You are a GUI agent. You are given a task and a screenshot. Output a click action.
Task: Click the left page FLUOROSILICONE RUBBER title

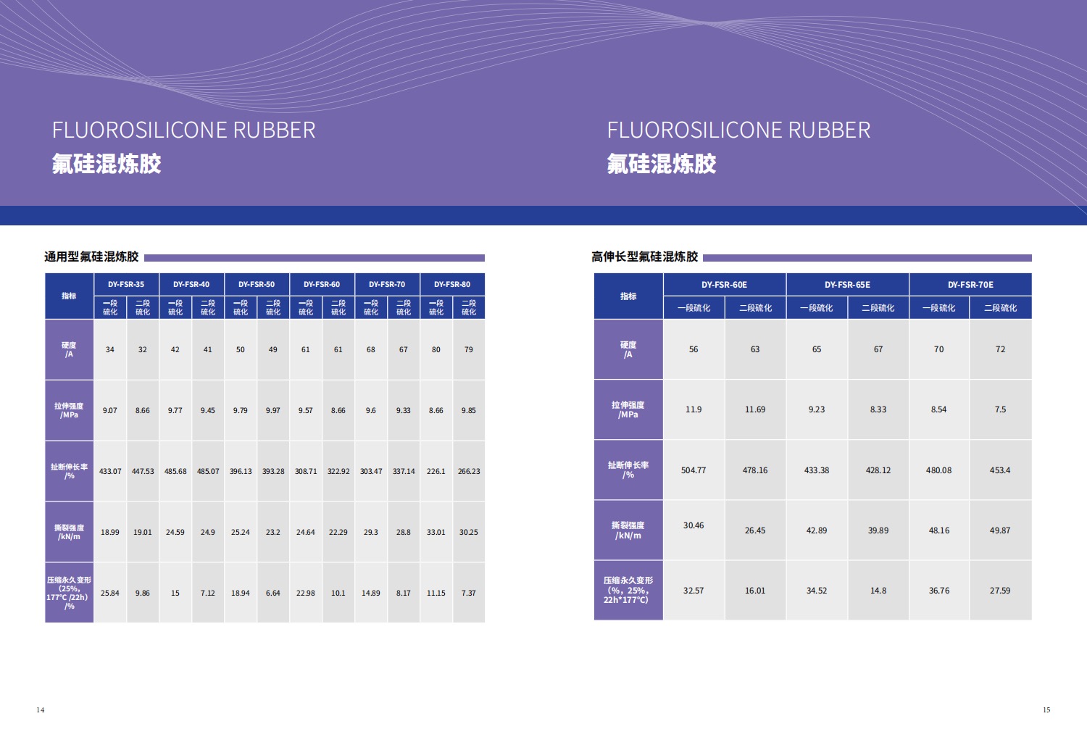(183, 130)
